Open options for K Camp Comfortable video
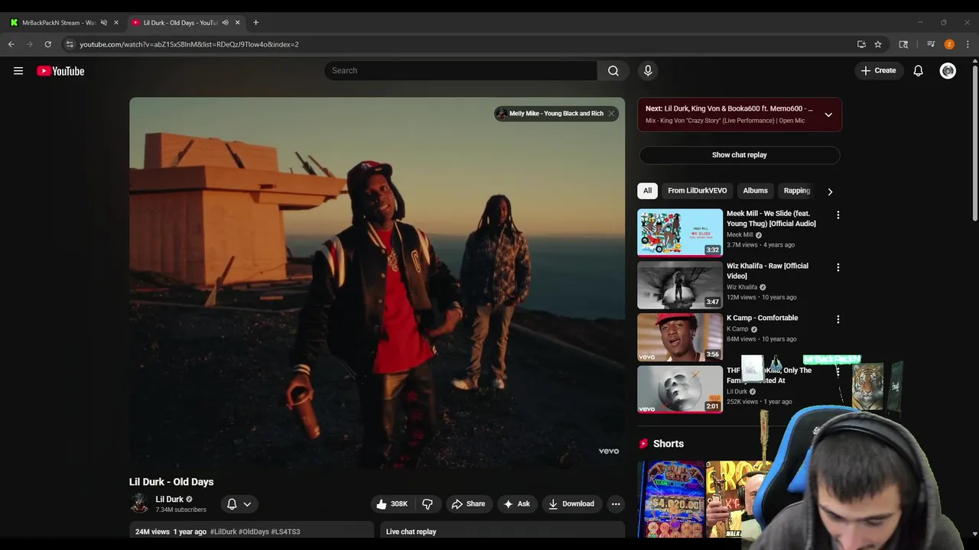The height and width of the screenshot is (550, 979). (838, 319)
